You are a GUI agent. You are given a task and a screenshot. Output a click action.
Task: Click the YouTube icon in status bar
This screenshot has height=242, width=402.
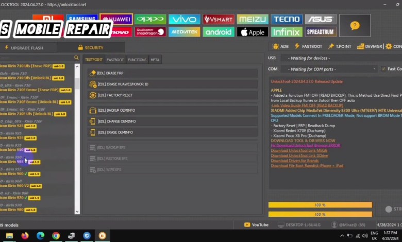click(x=256, y=224)
